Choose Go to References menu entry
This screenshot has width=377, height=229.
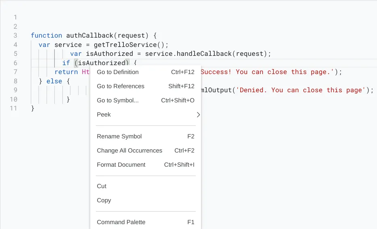[121, 86]
